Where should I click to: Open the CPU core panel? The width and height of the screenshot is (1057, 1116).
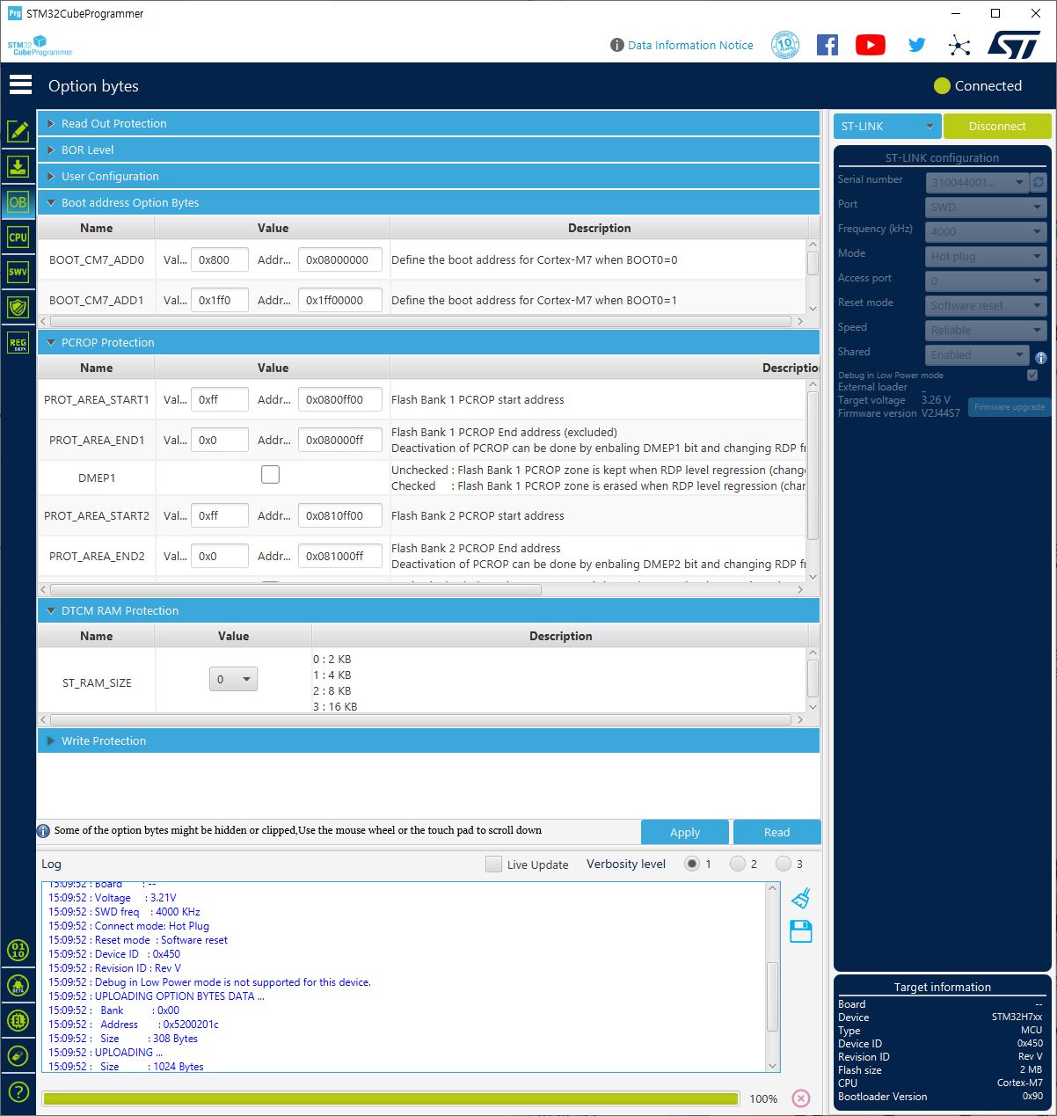click(x=18, y=237)
